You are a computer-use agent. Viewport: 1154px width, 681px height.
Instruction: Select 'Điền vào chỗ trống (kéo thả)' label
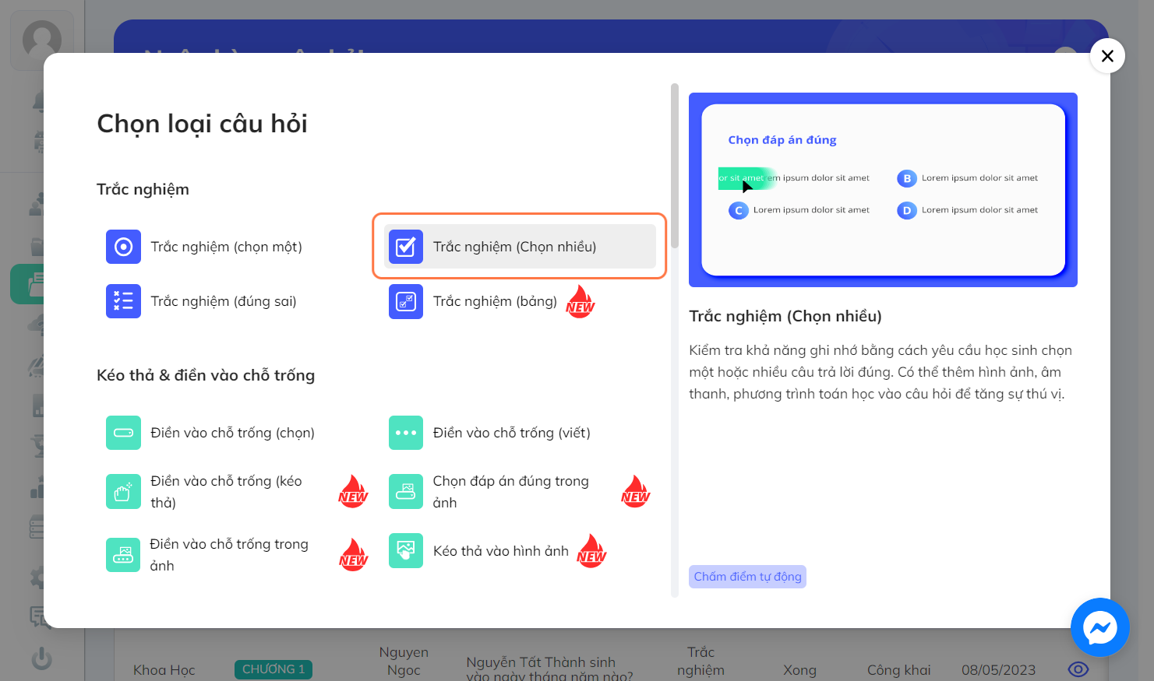[226, 492]
